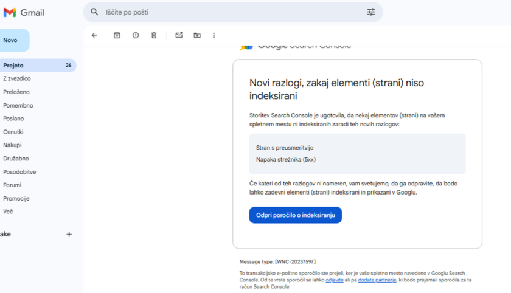
Task: Click the Novi razlogi email heading
Action: (336, 89)
